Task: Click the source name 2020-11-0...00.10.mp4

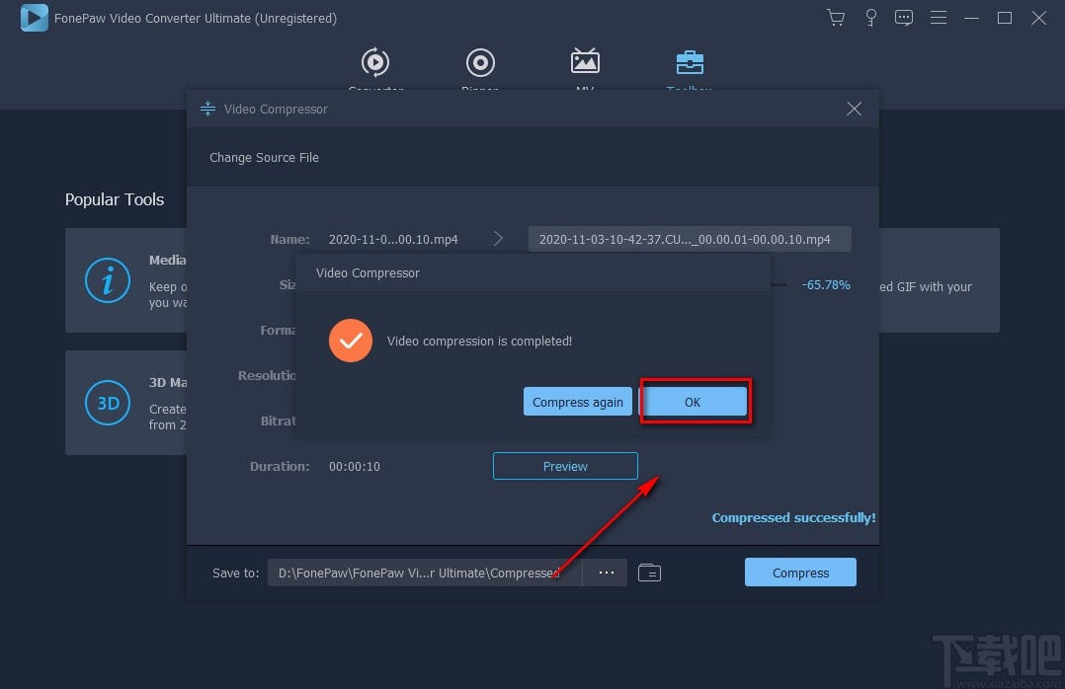Action: click(x=393, y=240)
